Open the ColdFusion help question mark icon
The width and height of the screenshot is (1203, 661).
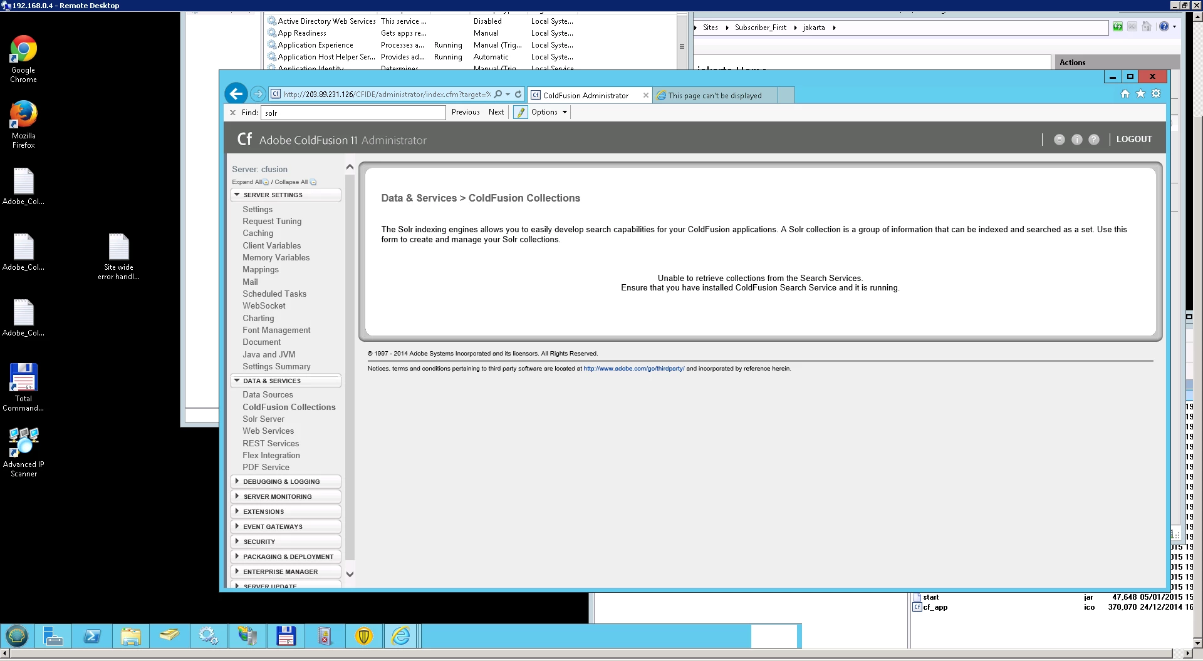pos(1093,140)
